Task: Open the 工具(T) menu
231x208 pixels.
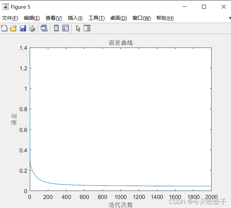Action: point(96,18)
